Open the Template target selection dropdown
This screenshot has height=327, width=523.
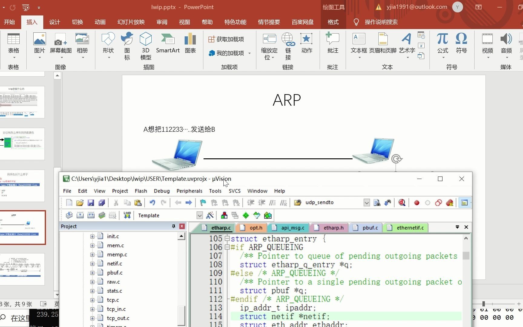click(199, 215)
